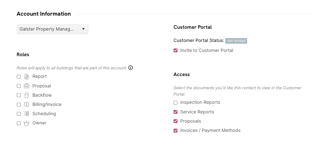This screenshot has width=330, height=150.
Task: Tick the Backflow role checkbox
Action: (x=19, y=95)
